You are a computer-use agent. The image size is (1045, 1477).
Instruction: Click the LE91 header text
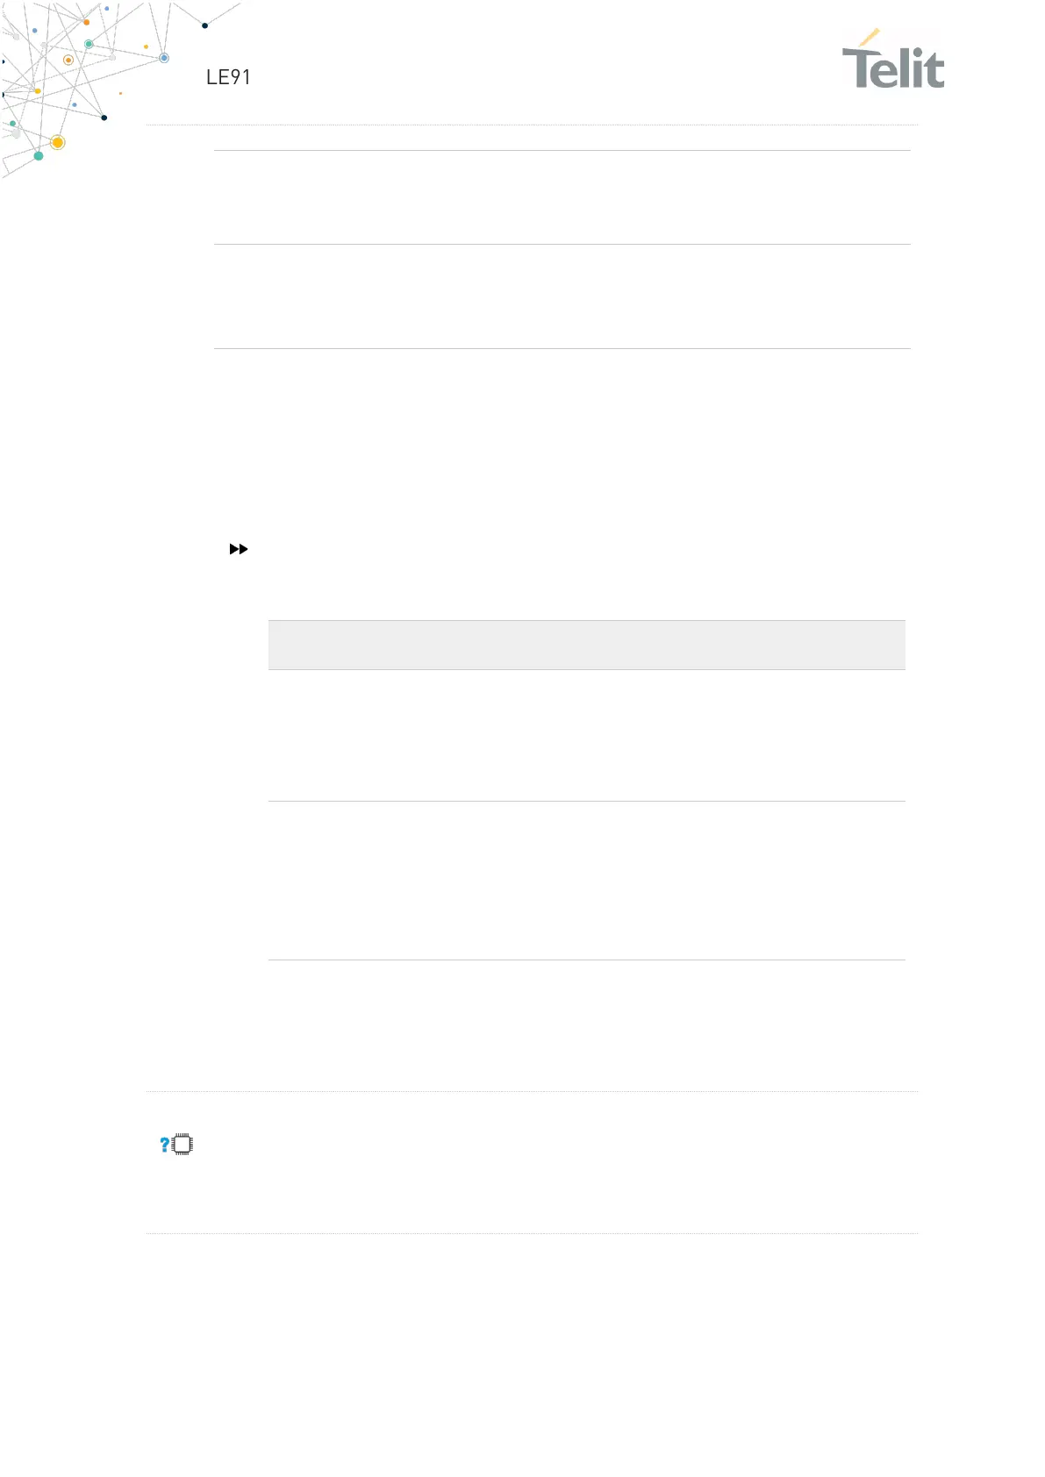(x=228, y=77)
